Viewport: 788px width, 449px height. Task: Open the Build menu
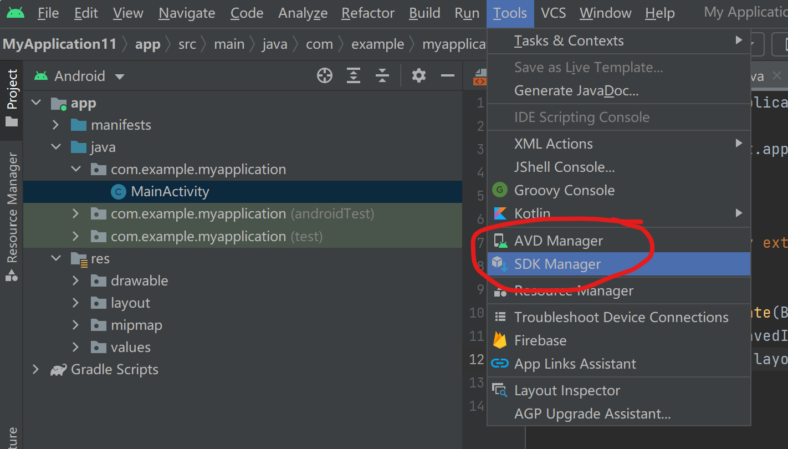(x=424, y=13)
